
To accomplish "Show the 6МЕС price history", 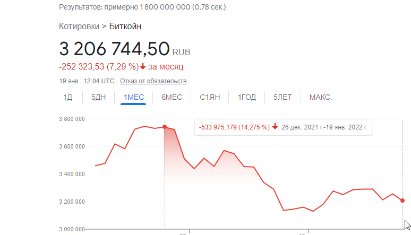I will click(172, 97).
